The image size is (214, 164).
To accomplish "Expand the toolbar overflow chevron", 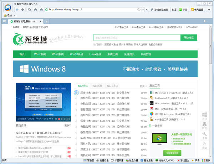I will click(209, 10).
